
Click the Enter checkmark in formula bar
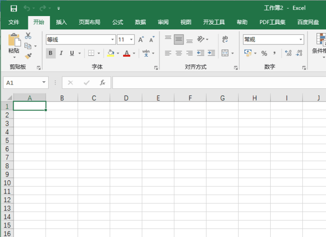(86, 83)
